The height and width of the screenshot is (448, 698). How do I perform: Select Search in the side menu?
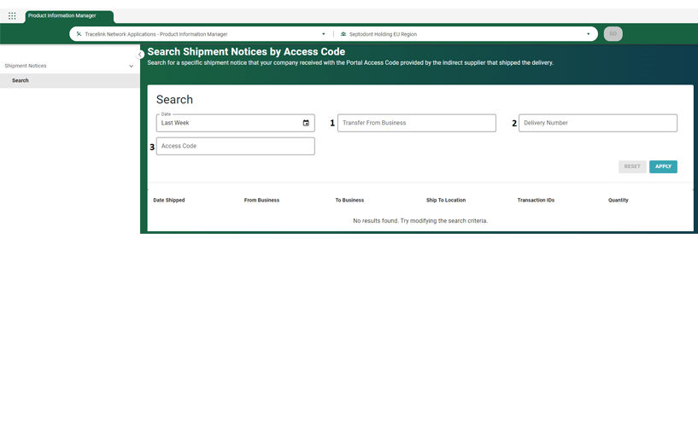70,80
